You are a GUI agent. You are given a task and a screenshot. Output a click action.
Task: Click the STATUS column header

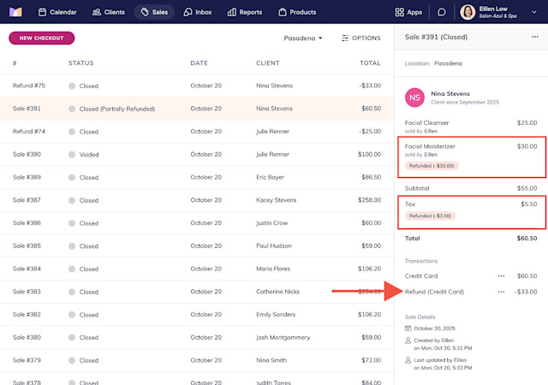[80, 63]
